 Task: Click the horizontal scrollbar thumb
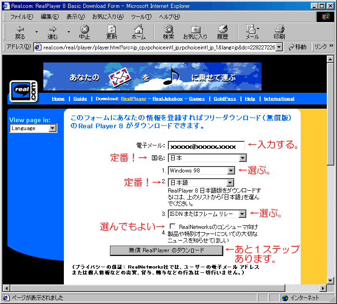click(x=148, y=288)
